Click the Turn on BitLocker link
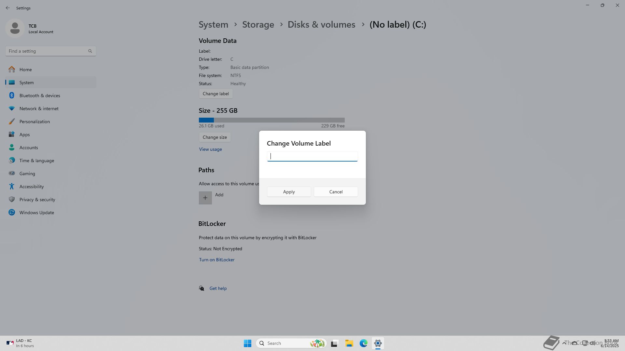Image resolution: width=625 pixels, height=351 pixels. coord(216,260)
